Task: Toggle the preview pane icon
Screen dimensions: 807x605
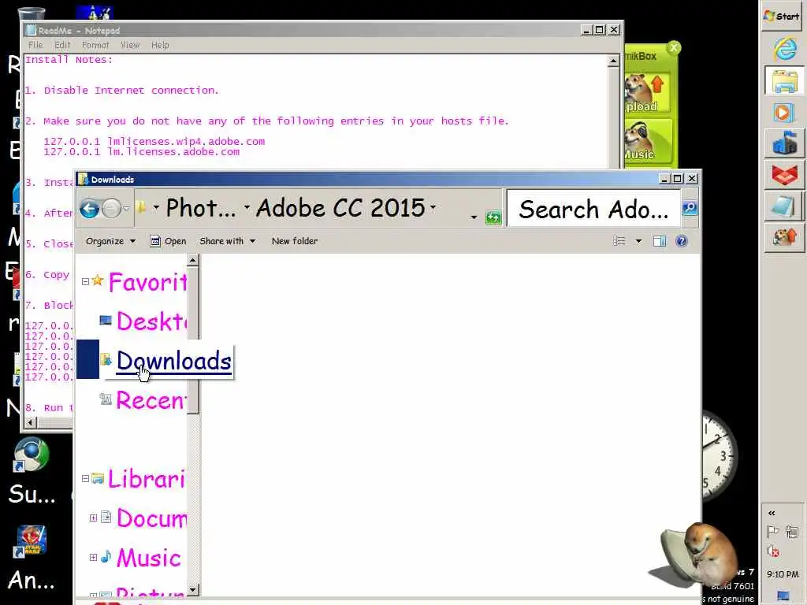Action: coord(660,241)
